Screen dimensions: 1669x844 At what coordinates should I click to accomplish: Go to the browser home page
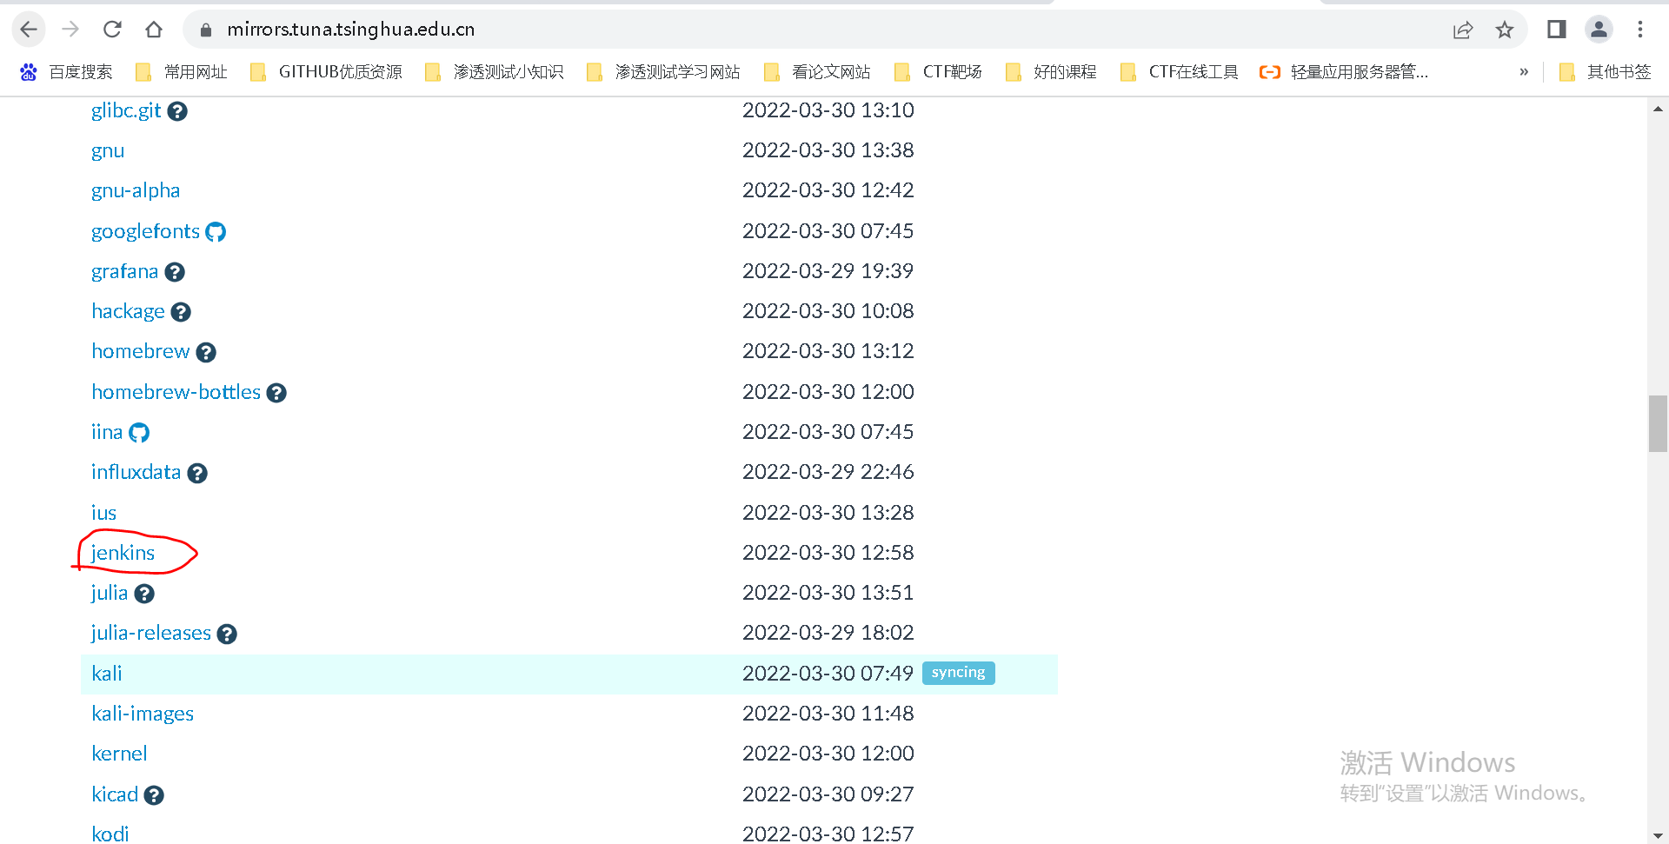click(x=154, y=30)
